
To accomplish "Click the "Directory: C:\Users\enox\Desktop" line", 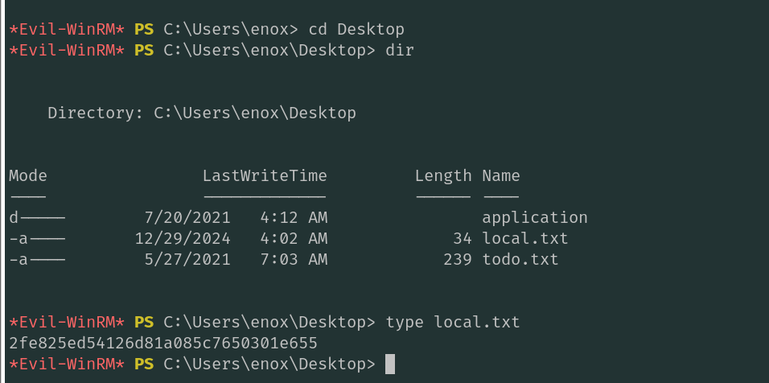I will [x=201, y=113].
